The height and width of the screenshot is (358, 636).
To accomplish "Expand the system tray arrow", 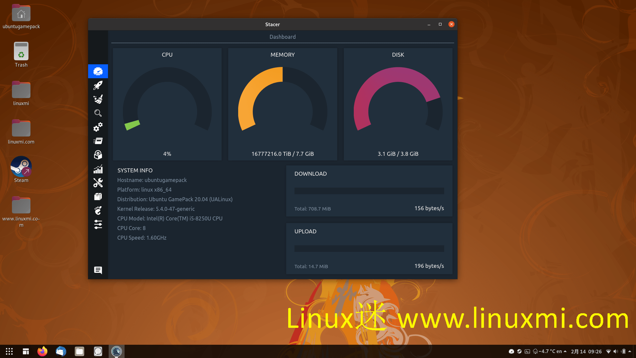I will coord(630,351).
